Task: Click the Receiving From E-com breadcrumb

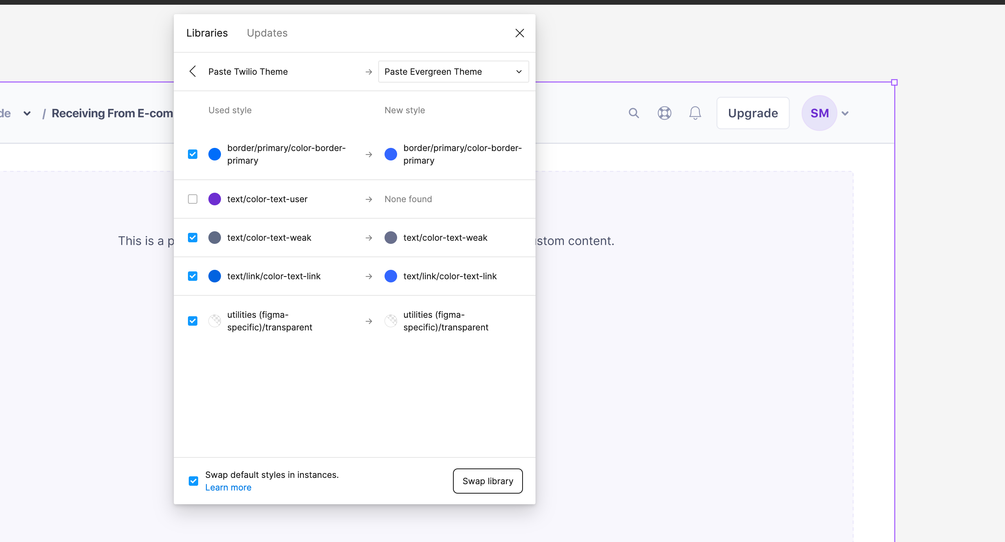Action: 112,113
